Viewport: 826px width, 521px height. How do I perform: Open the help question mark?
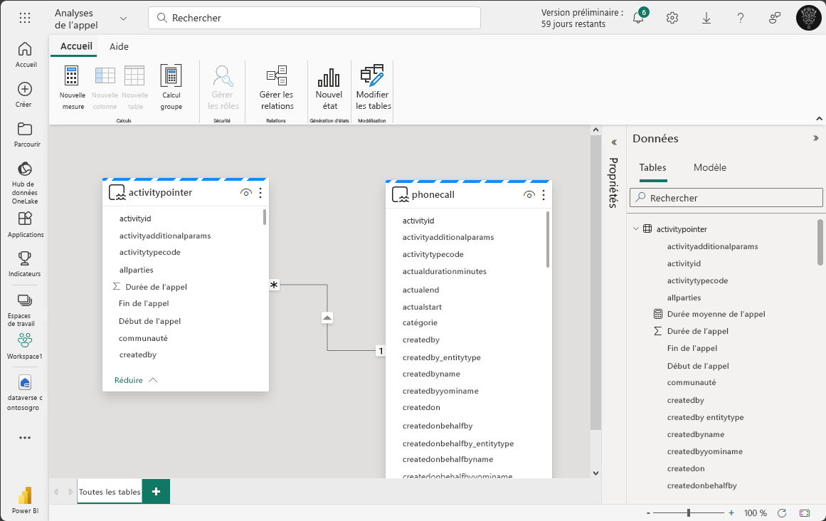740,18
